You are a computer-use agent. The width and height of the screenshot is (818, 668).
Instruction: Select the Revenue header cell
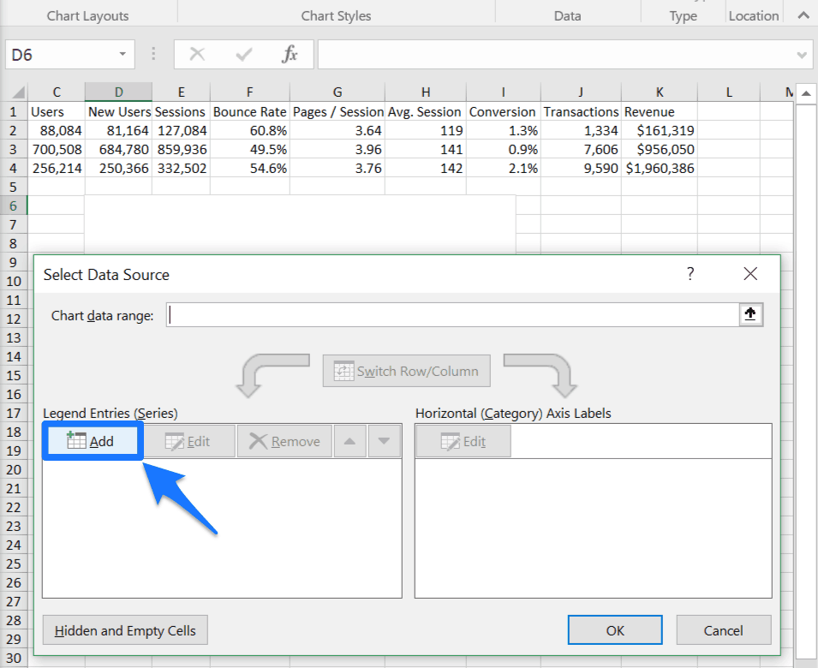pos(659,111)
